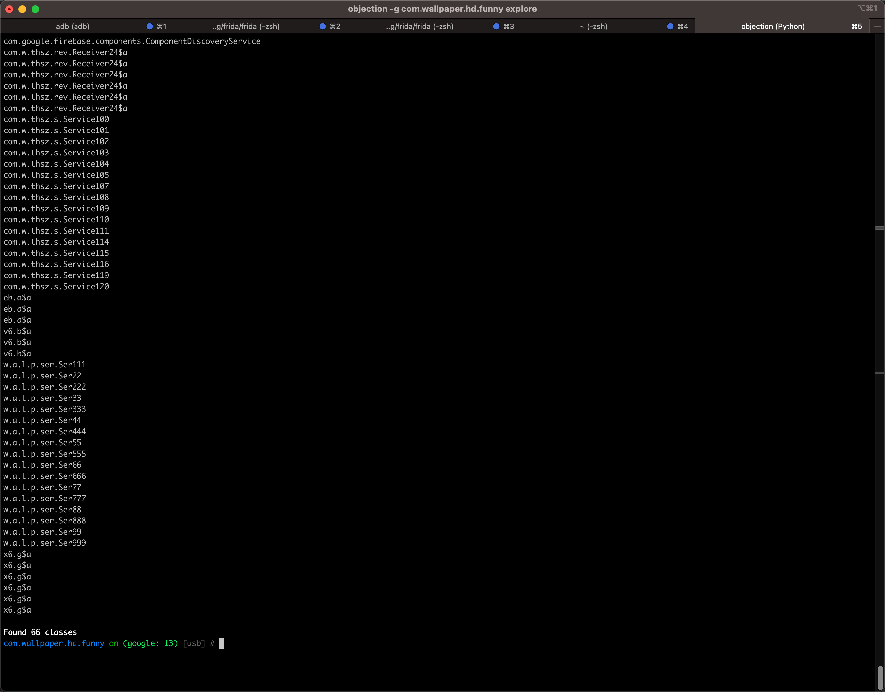Click the w.a.l.p.ser.Ser66 line

43,465
